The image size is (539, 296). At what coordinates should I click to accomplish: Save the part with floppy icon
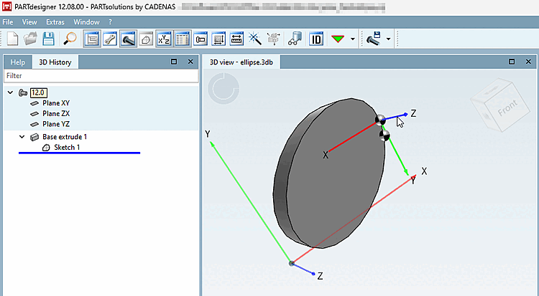point(48,39)
